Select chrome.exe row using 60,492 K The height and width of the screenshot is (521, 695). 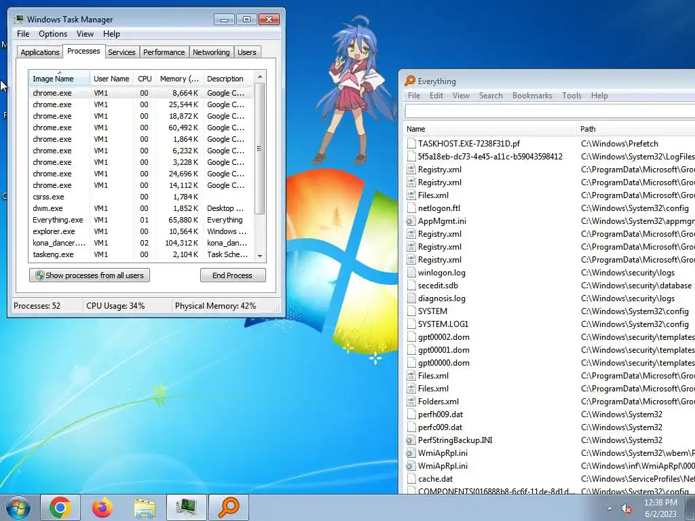[142, 128]
